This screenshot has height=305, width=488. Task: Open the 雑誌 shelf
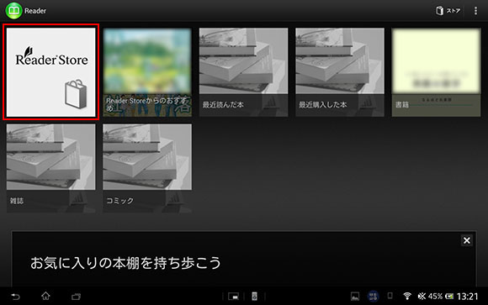51,168
